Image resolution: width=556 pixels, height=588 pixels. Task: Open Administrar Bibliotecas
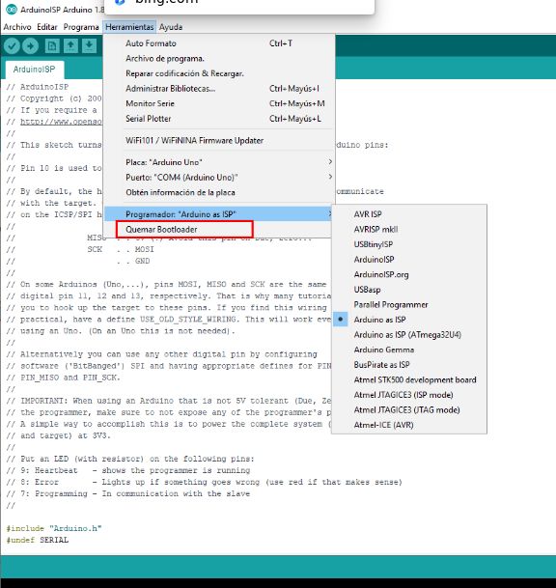[218, 89]
